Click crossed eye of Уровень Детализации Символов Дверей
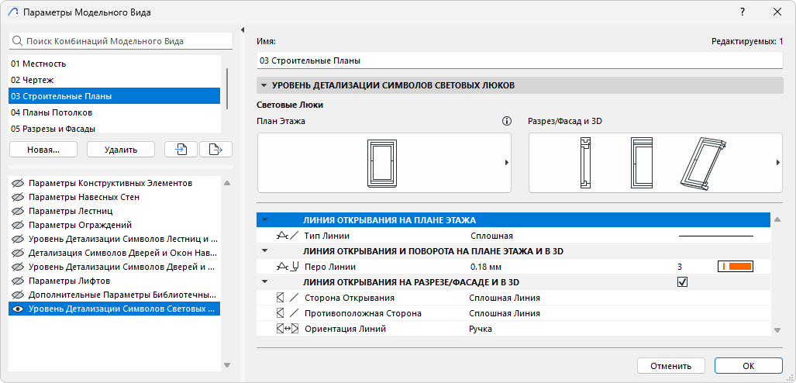796x383 pixels. click(19, 267)
